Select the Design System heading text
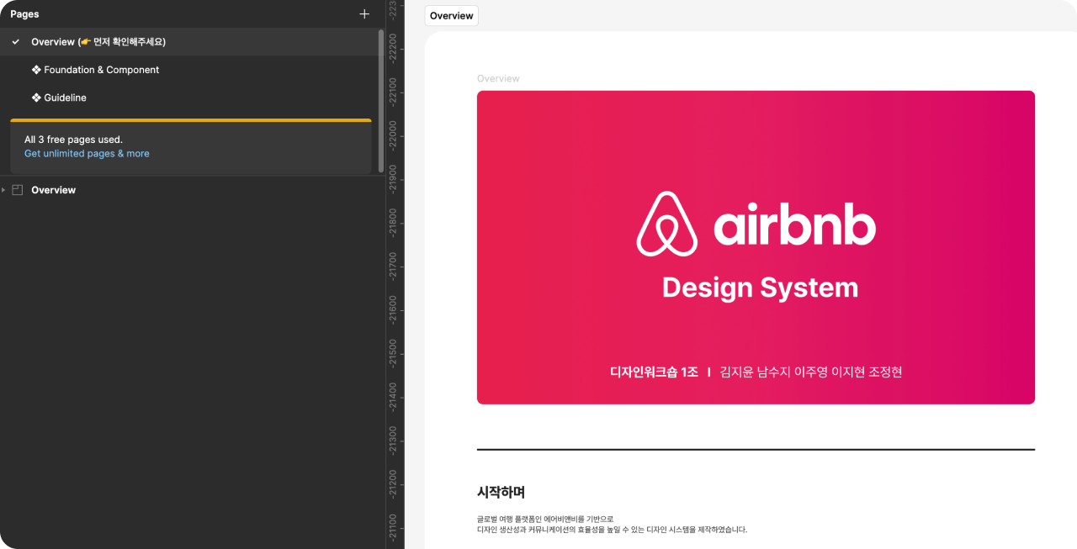Screen dimensions: 1077x549 pyautogui.click(x=760, y=288)
